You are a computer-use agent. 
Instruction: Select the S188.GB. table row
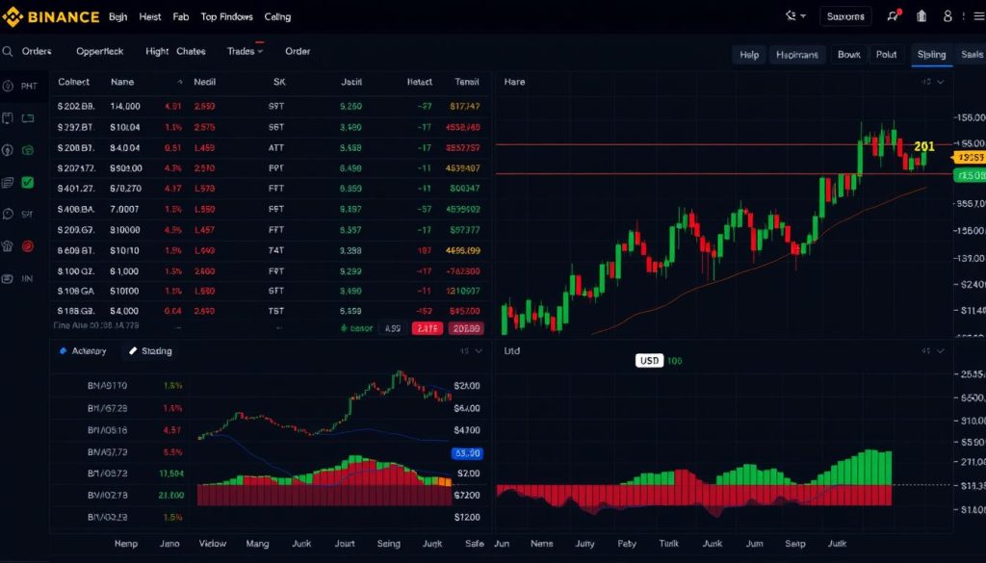tap(272, 311)
